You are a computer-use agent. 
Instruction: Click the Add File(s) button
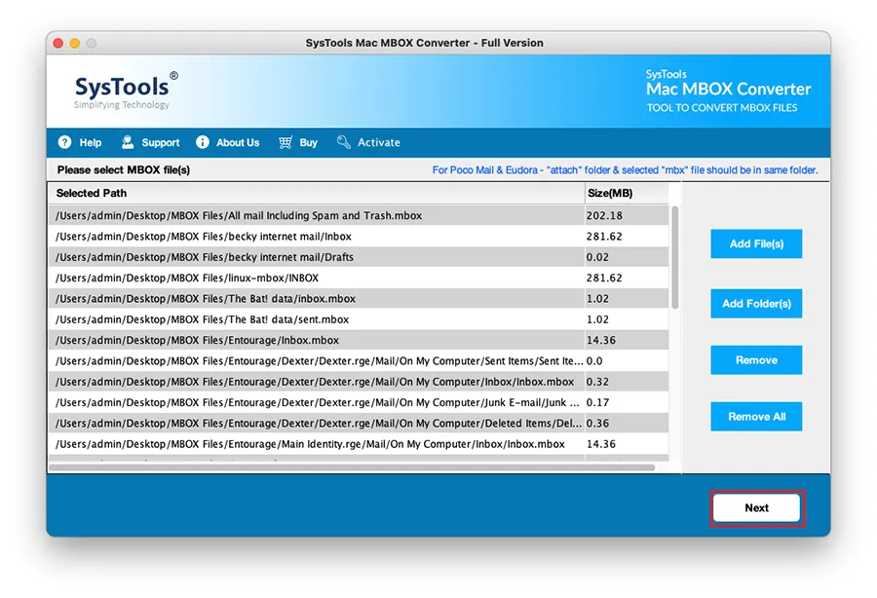[x=756, y=243]
